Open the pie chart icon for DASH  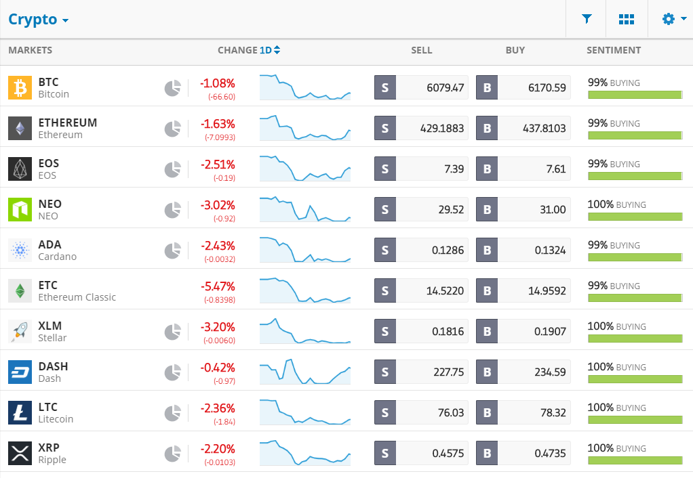pos(173,372)
